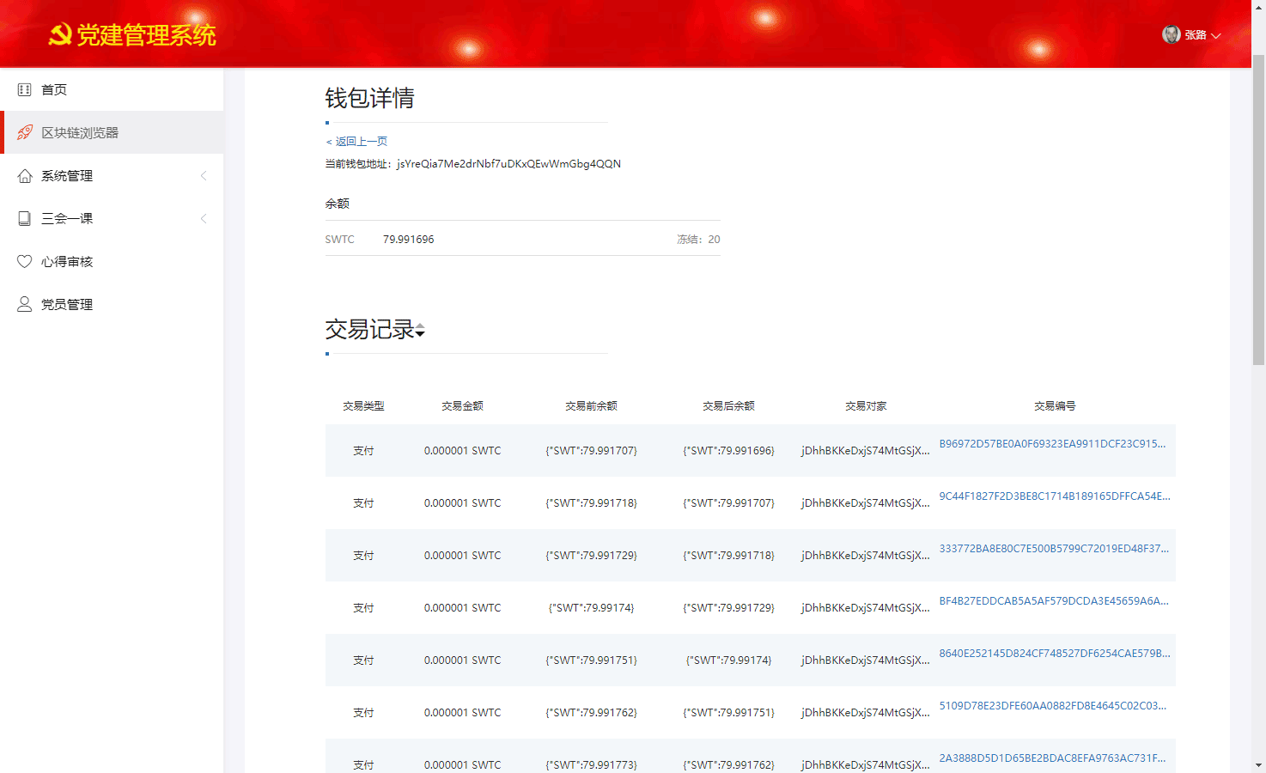The width and height of the screenshot is (1266, 773).
Task: Click the vertical scrollbar thumb
Action: click(1258, 206)
